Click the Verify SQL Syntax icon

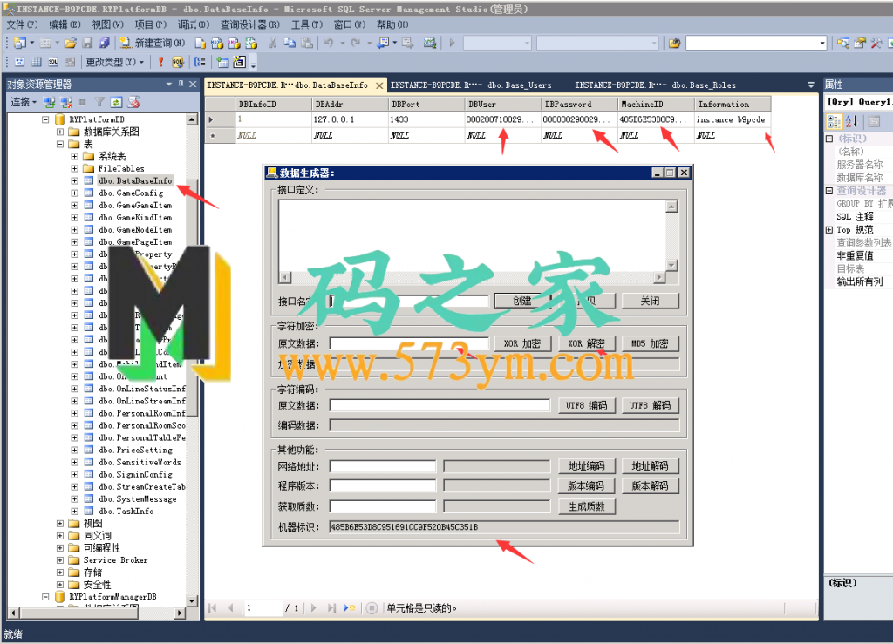tap(178, 62)
